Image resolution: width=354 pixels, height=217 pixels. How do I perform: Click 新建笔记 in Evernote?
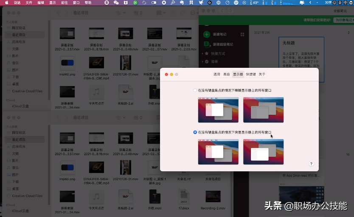[x=220, y=34]
